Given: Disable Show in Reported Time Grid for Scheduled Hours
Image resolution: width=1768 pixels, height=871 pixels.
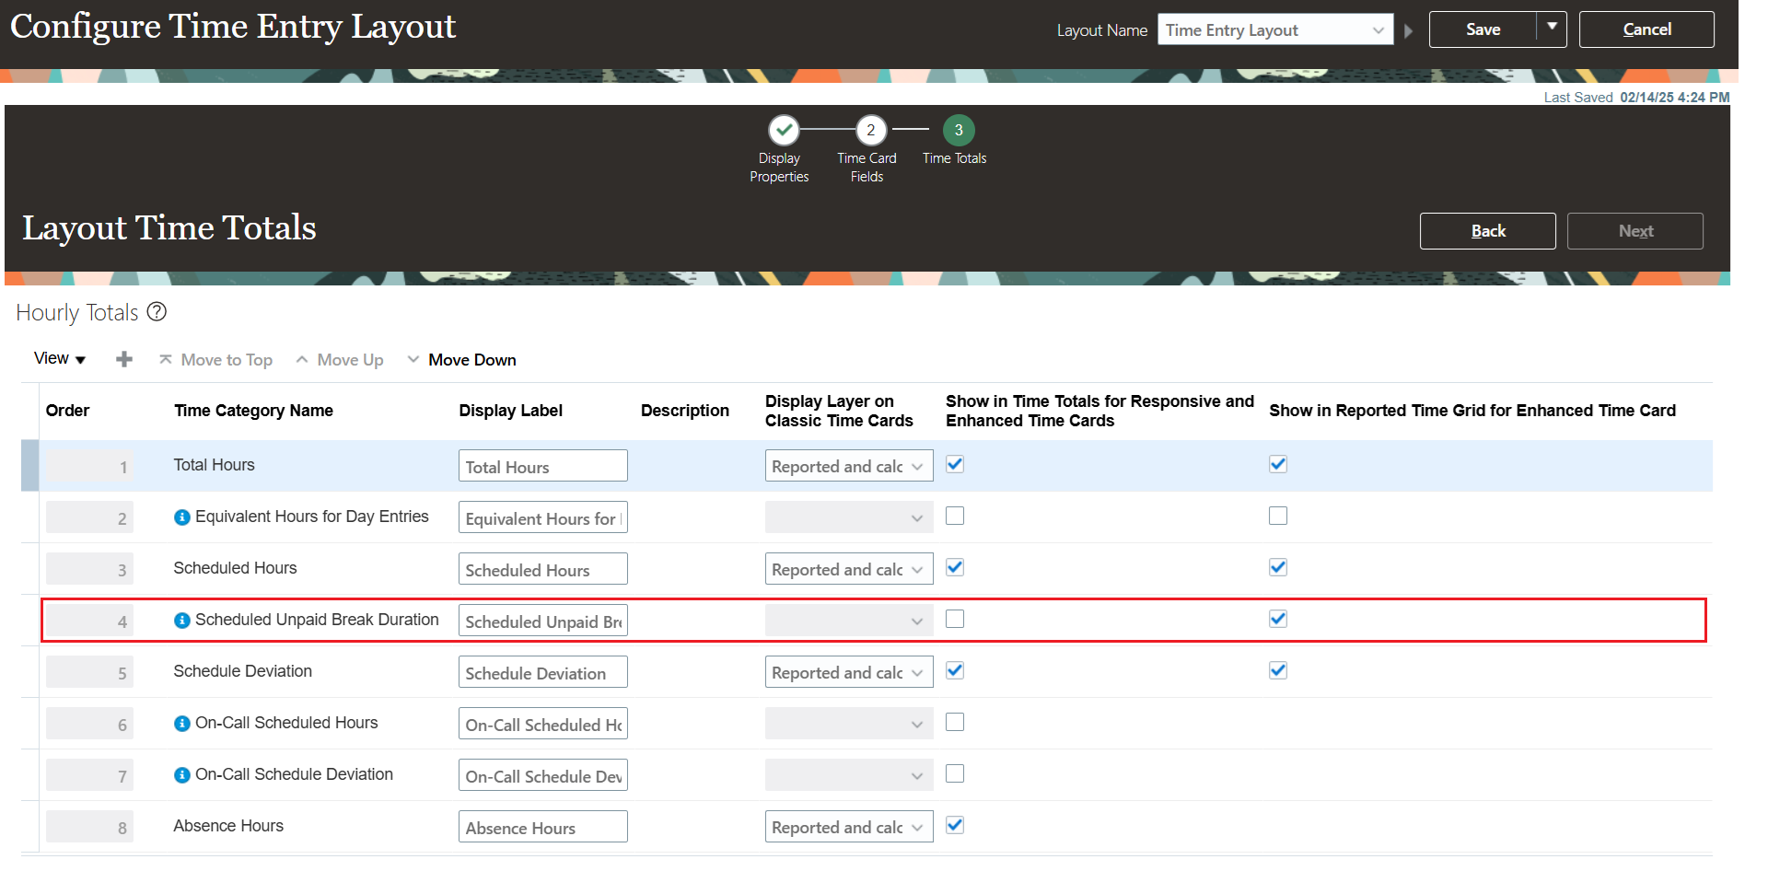Looking at the screenshot, I should click(1278, 567).
